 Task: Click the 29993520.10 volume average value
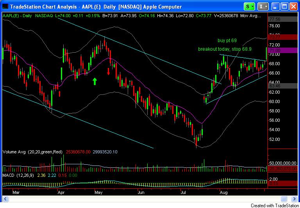tap(105, 152)
